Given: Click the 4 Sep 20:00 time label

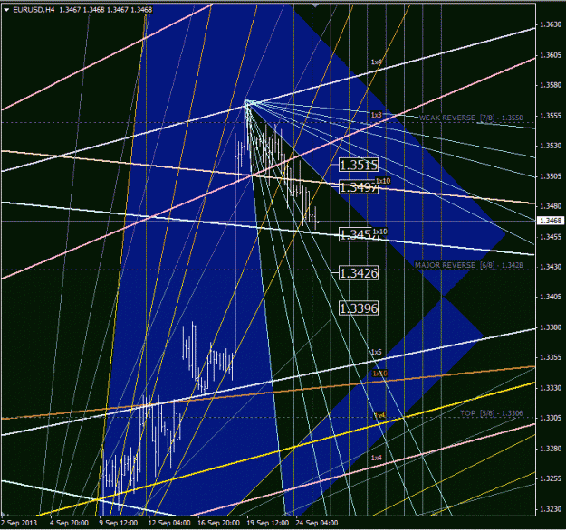Looking at the screenshot, I should (70, 523).
